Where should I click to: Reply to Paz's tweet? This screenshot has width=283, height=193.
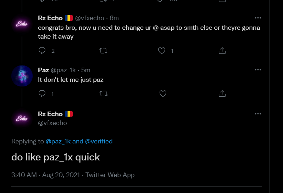pyautogui.click(x=42, y=93)
